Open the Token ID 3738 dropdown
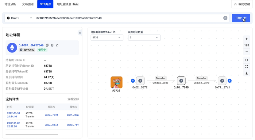Image resolution: width=255 pixels, height=140 pixels. click(x=107, y=37)
